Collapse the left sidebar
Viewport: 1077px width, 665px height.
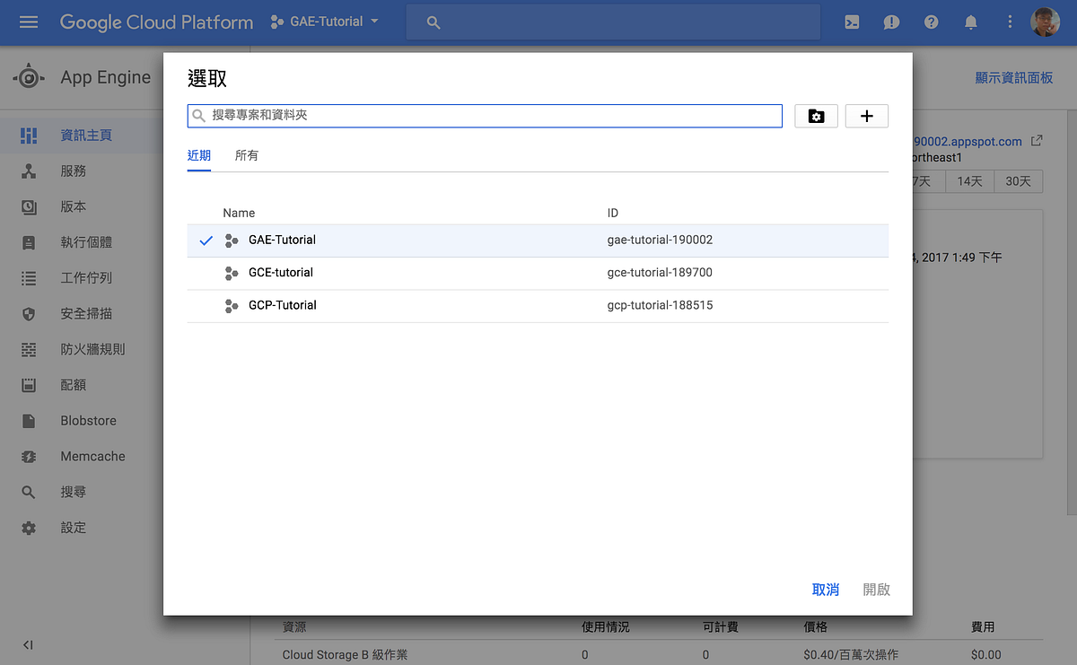pos(27,644)
